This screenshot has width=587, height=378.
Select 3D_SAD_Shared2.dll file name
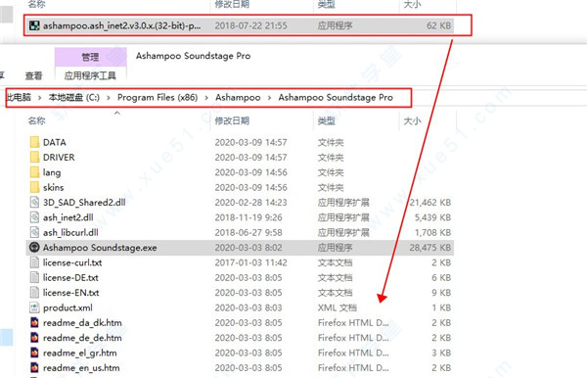click(x=84, y=203)
